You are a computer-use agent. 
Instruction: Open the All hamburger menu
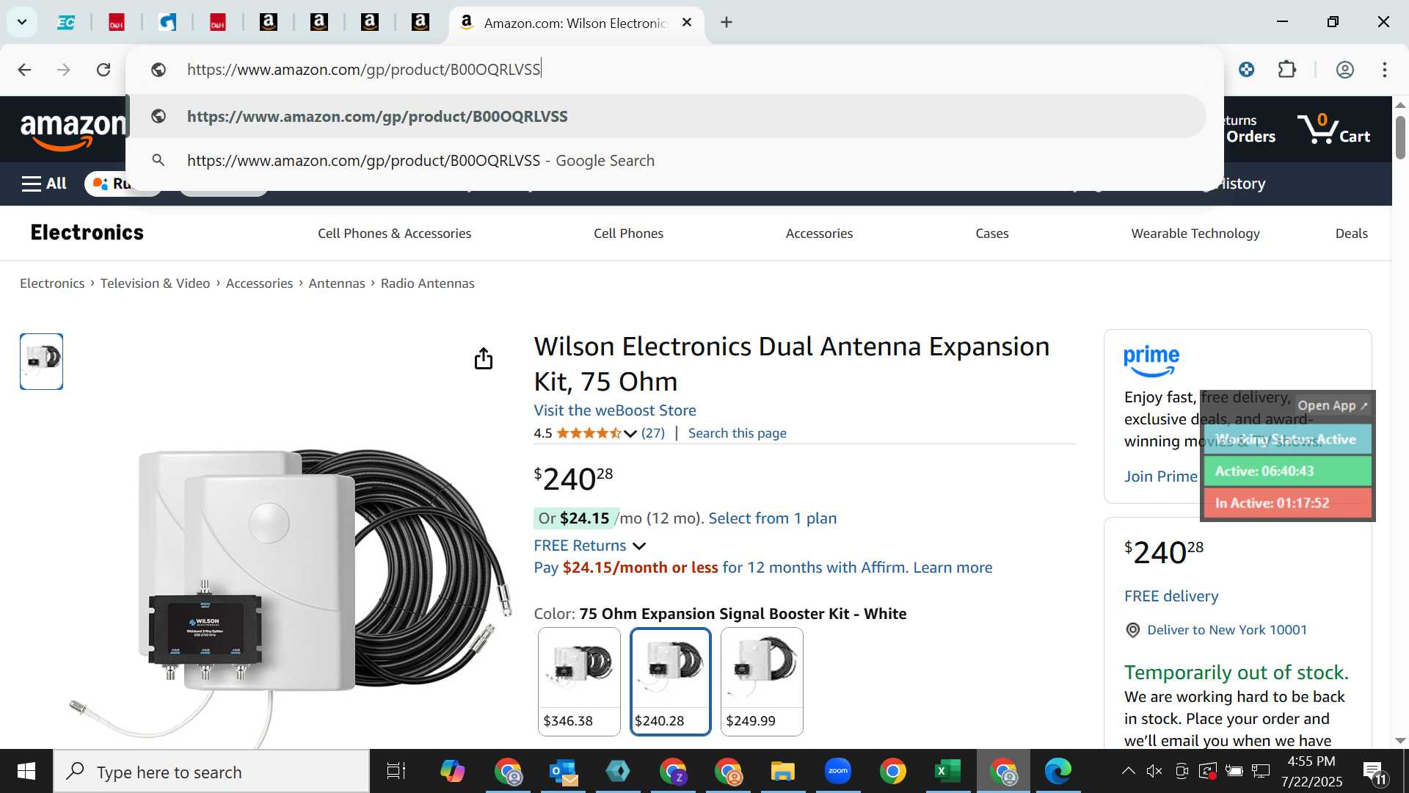click(44, 184)
